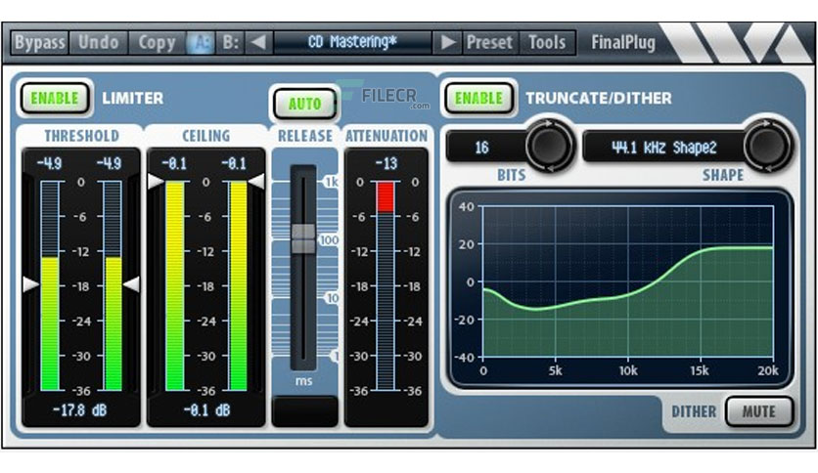Click the THRESHOLD label
818x473 pixels.
click(x=82, y=136)
